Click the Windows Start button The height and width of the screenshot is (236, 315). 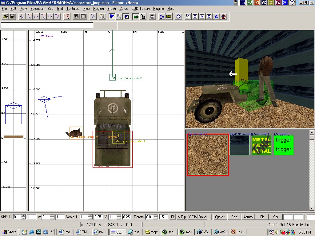point(9,232)
